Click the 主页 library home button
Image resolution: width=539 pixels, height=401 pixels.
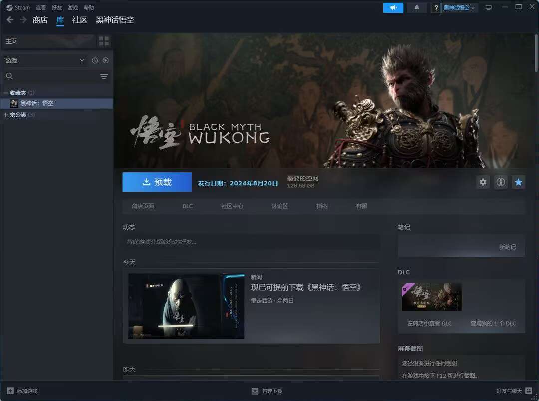[x=48, y=41]
